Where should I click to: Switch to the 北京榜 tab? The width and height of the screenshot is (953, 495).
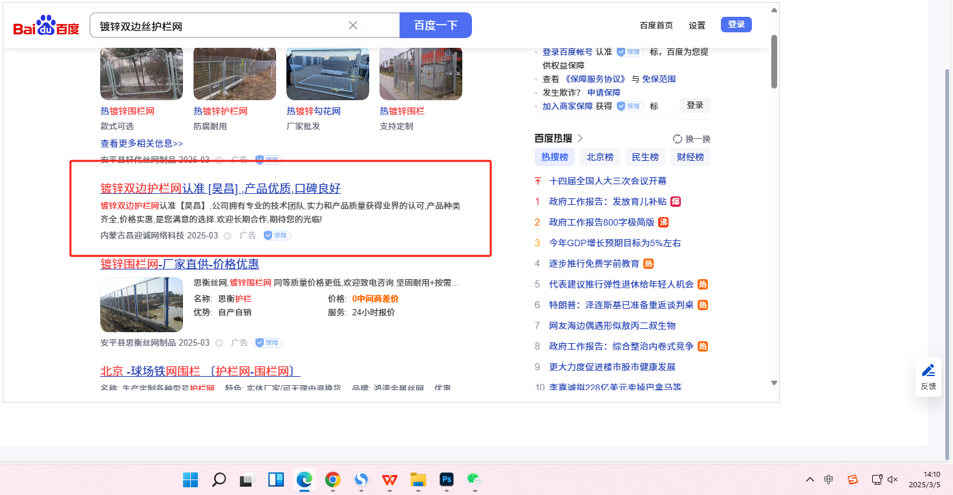click(600, 157)
